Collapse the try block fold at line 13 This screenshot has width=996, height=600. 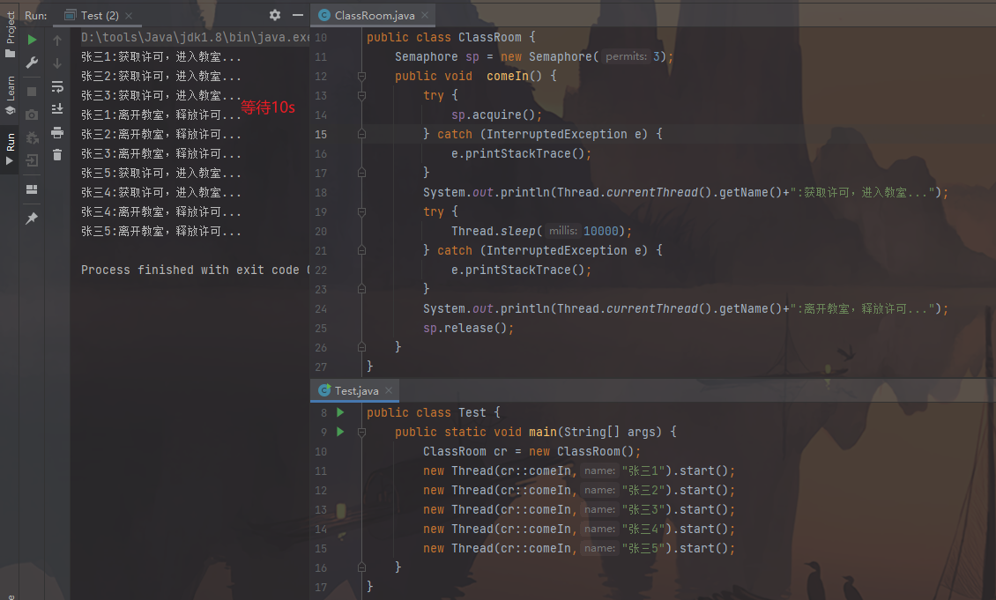pos(361,96)
